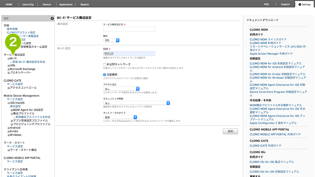Viewport: 315px width, 177px height.
Task: Open Mobile Device Management サービス設定 link
Action: pyautogui.click(x=15, y=99)
